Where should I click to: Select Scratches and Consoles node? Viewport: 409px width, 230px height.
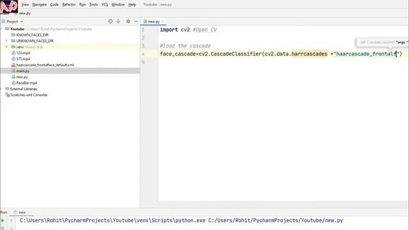coord(29,95)
